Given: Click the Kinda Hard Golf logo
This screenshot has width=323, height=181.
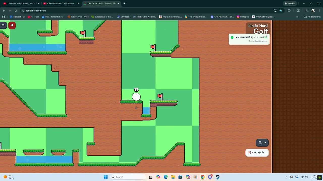Looking at the screenshot, I should [x=258, y=28].
